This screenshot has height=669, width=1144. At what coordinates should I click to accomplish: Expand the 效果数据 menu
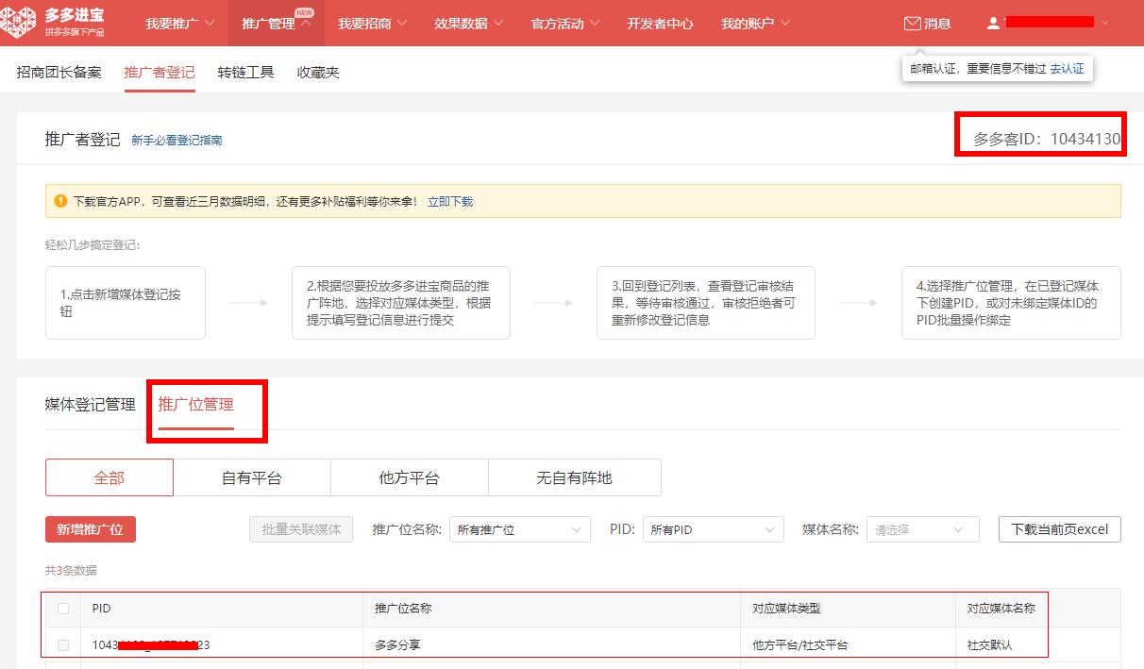(x=469, y=24)
